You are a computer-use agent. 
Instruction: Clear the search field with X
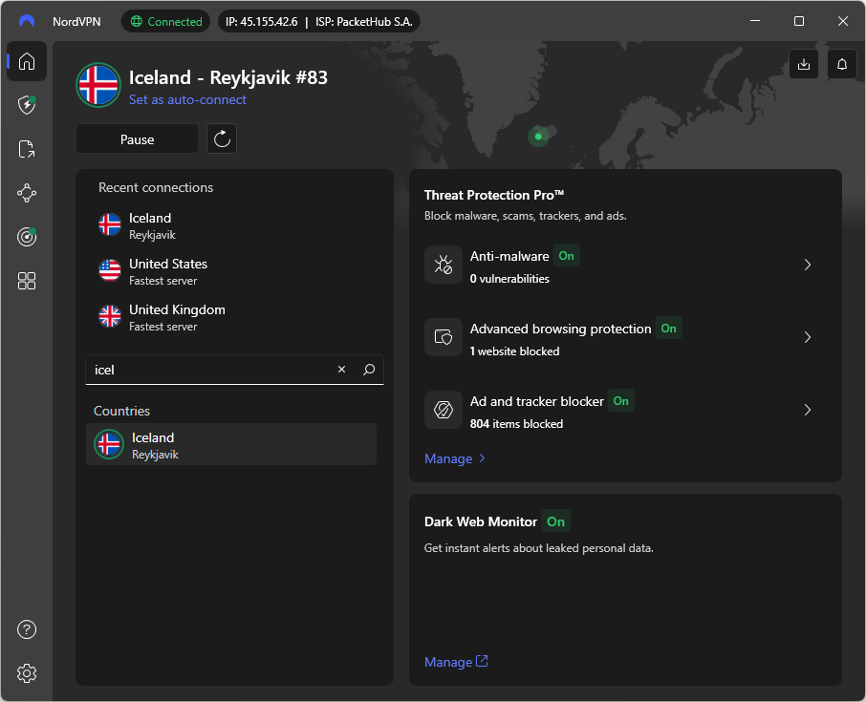click(x=341, y=370)
